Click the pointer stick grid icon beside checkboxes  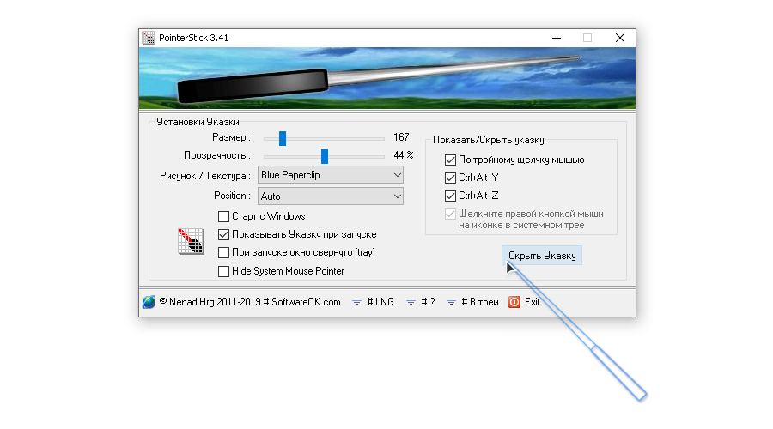191,241
